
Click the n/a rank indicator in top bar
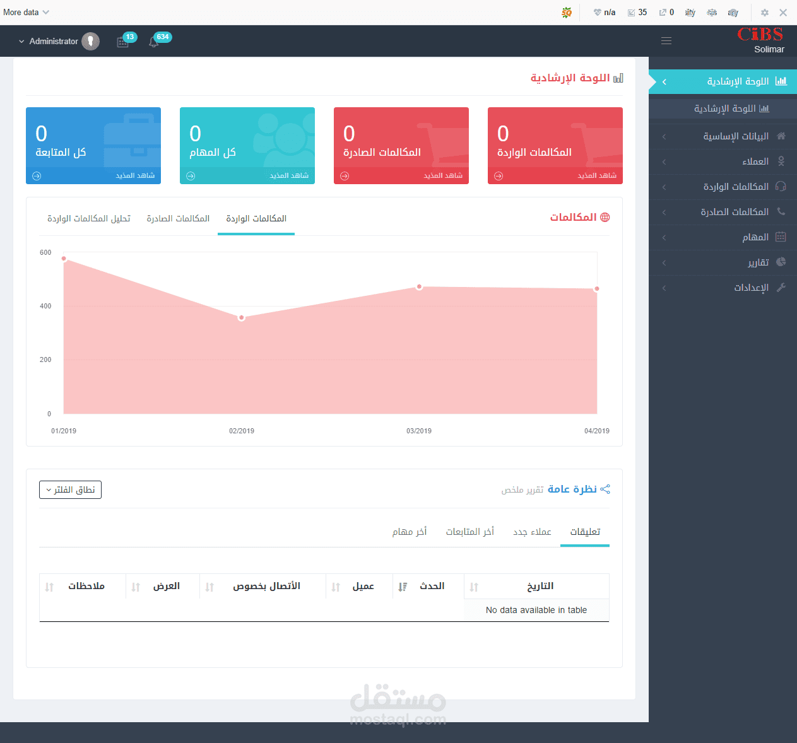coord(605,13)
